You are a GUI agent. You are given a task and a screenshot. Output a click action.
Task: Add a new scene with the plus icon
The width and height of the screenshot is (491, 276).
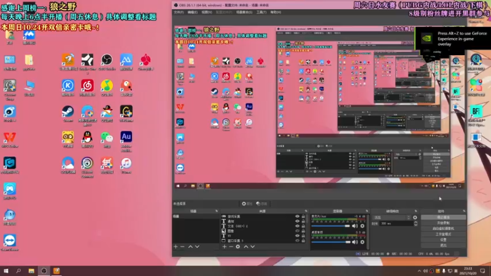coord(176,247)
